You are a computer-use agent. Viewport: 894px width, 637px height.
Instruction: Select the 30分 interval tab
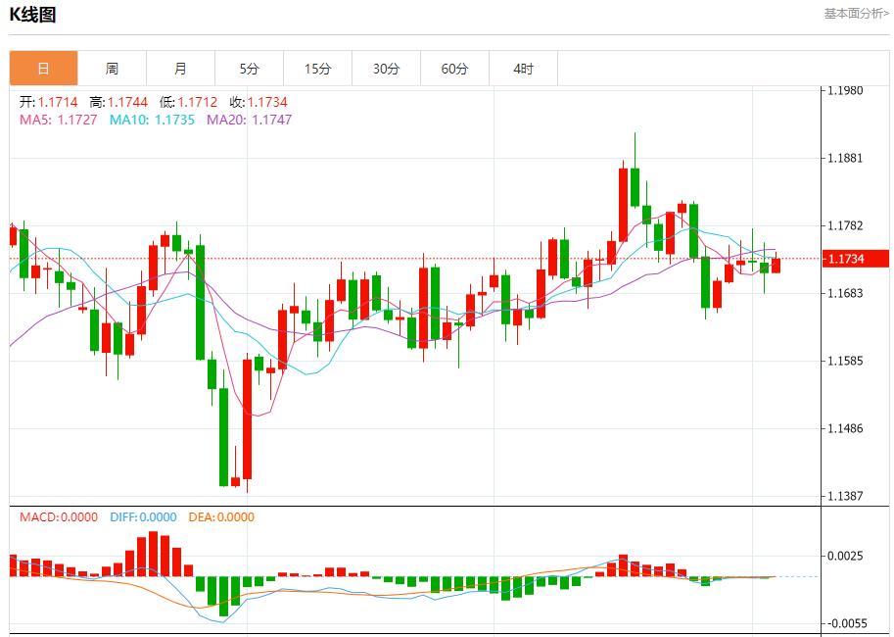point(385,68)
